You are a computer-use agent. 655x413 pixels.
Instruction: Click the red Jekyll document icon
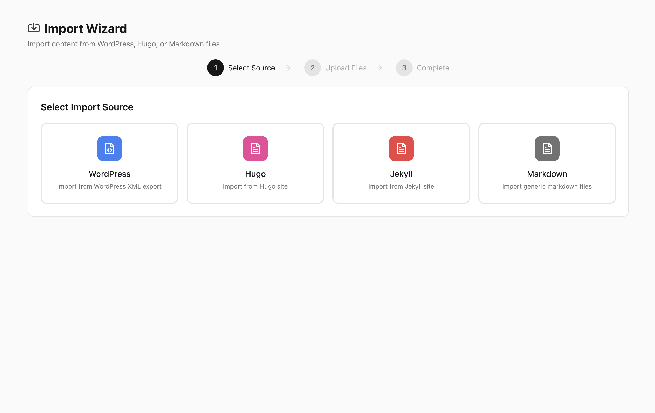(401, 149)
